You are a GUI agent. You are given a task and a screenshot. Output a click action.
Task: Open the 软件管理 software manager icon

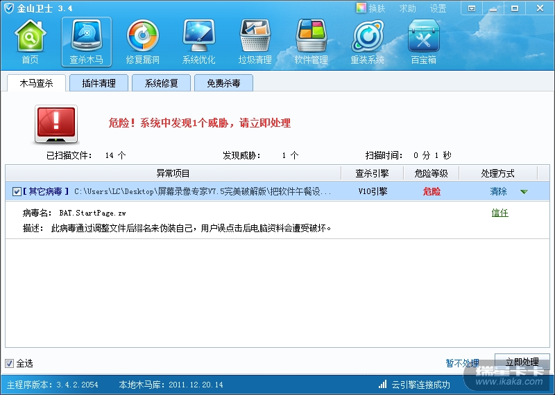tap(311, 42)
